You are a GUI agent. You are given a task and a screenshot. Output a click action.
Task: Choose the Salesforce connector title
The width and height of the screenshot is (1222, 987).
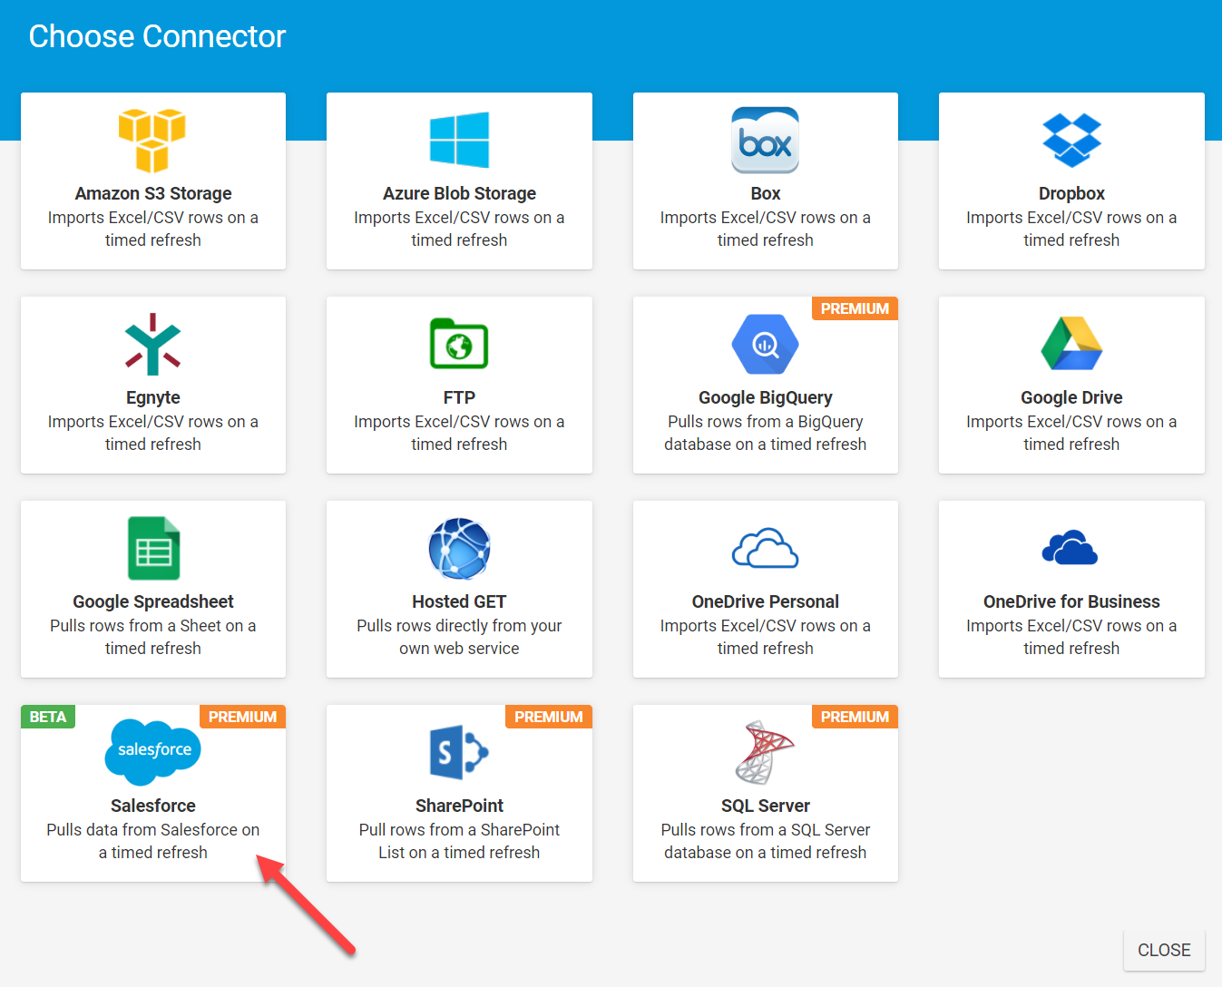[x=153, y=806]
